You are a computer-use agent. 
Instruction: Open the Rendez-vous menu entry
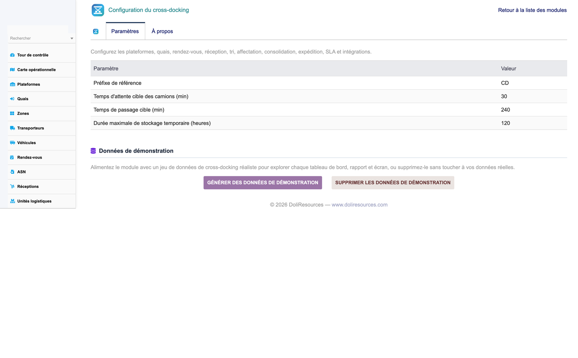pos(30,157)
